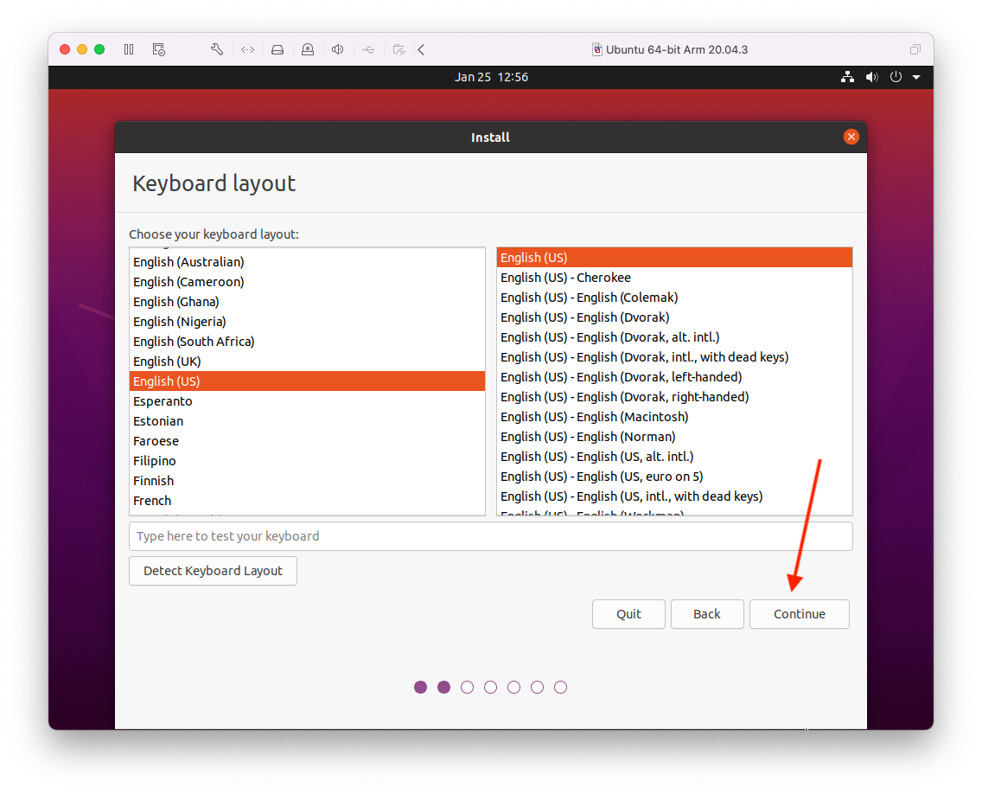
Task: Go Back to previous install step
Action: [x=706, y=614]
